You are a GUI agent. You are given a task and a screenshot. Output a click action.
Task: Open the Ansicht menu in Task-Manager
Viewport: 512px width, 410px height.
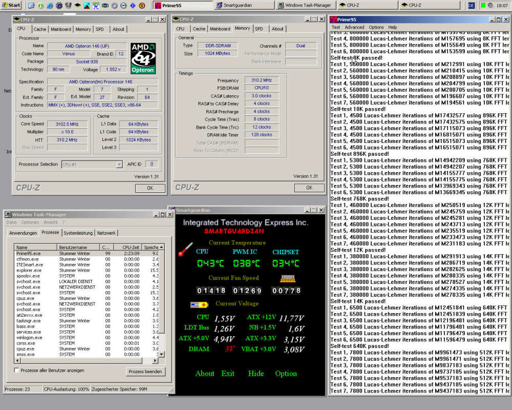[x=51, y=222]
